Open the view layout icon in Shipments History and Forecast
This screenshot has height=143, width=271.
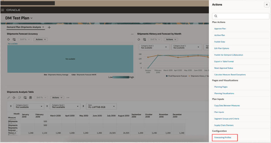144,39
